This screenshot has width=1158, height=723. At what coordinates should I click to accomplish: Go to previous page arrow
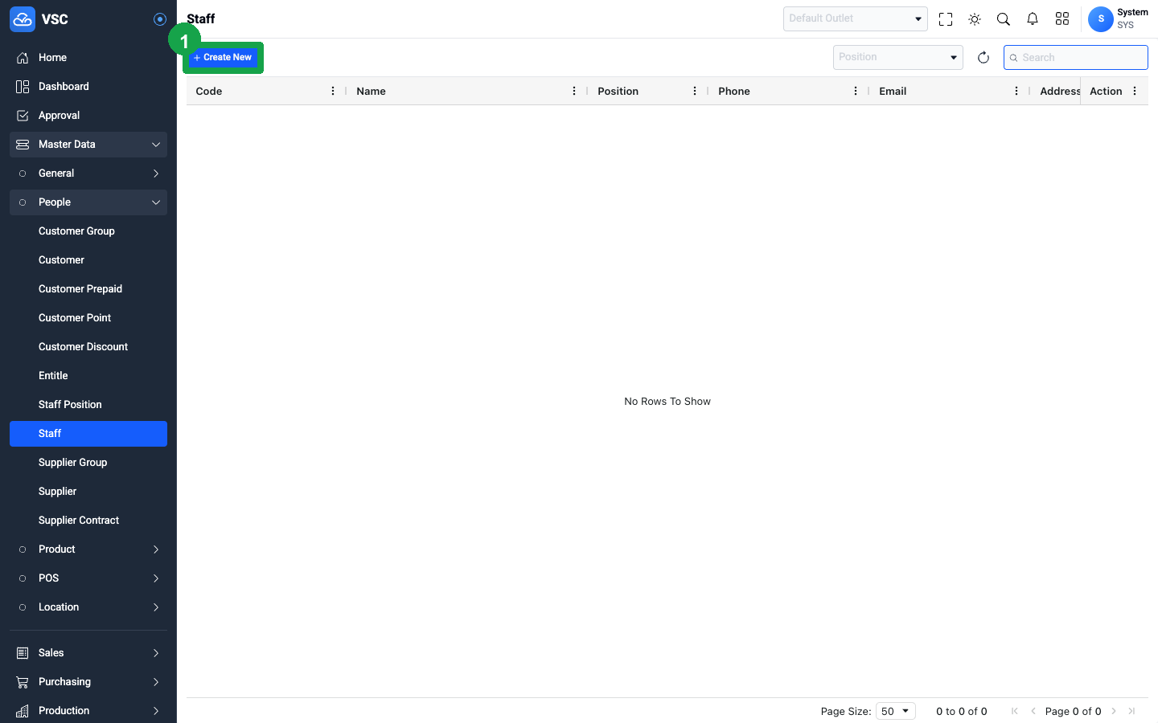click(1033, 711)
